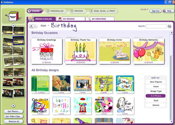Sort designs by Name

tap(155, 86)
